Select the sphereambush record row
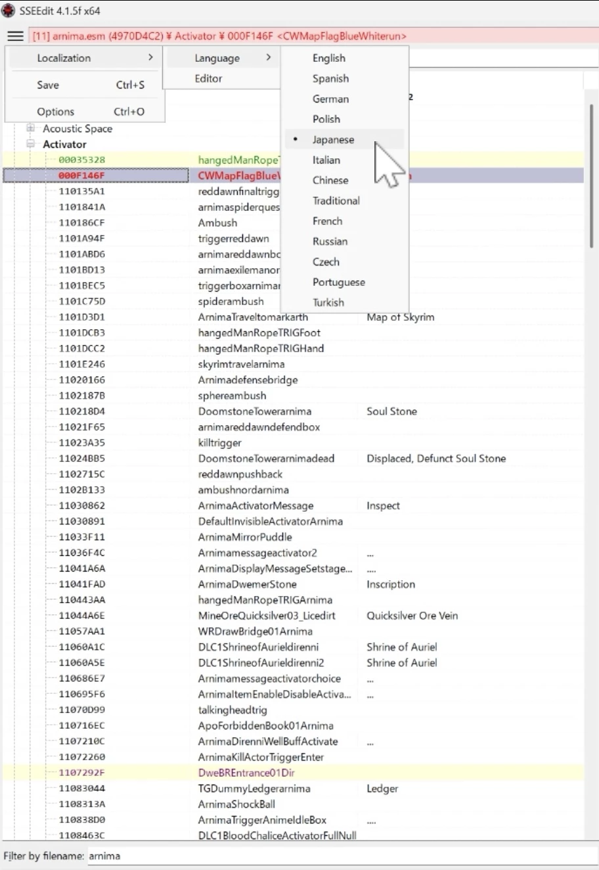Viewport: 599px width, 870px height. pos(293,396)
